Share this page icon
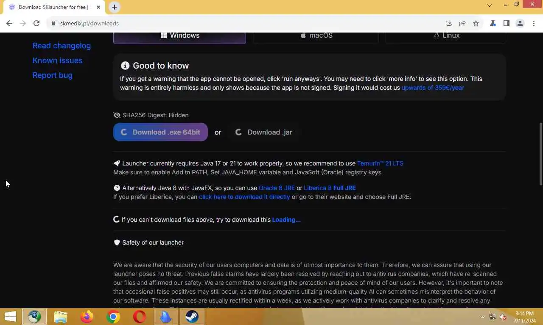 462,23
